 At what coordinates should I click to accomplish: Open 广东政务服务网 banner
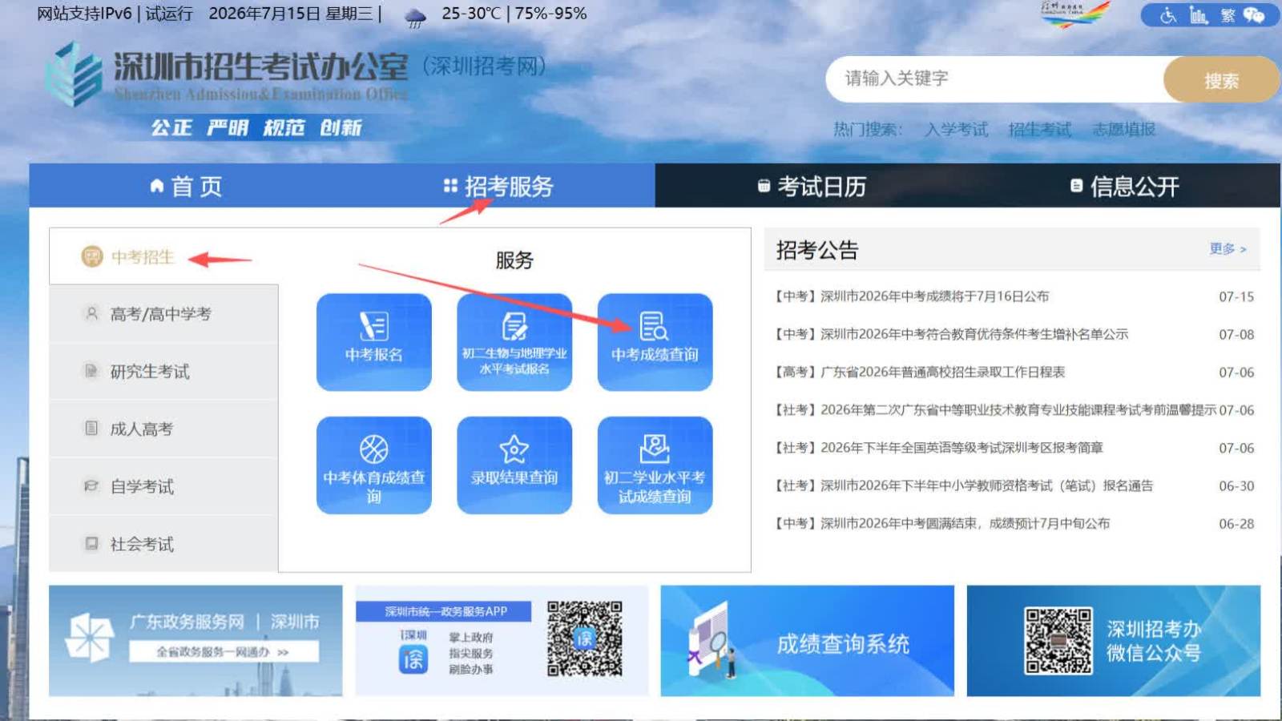196,641
